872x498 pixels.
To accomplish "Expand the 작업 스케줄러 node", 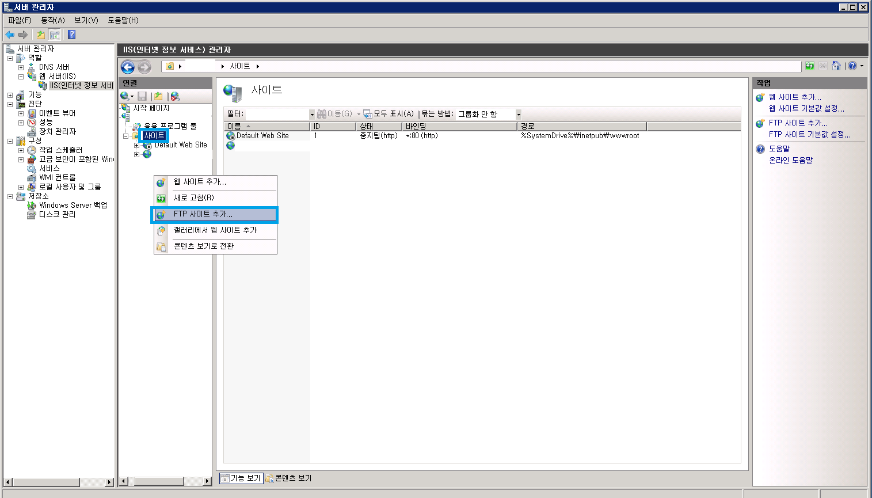I will pos(21,150).
